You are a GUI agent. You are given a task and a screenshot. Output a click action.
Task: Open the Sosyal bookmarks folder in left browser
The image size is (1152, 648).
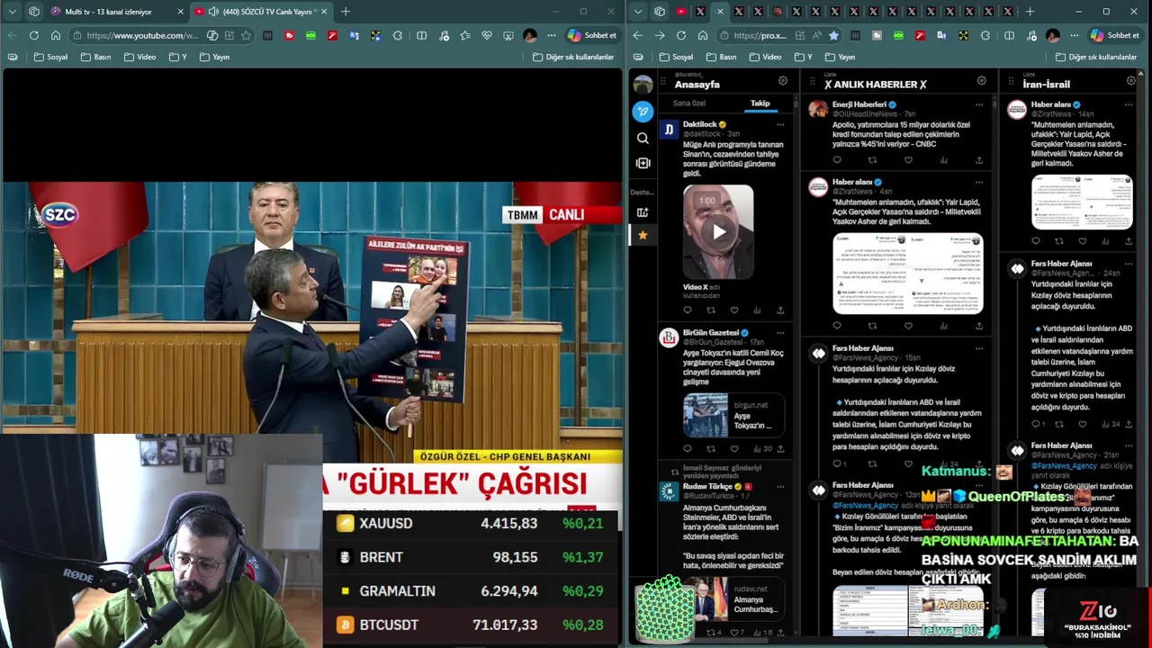(50, 57)
